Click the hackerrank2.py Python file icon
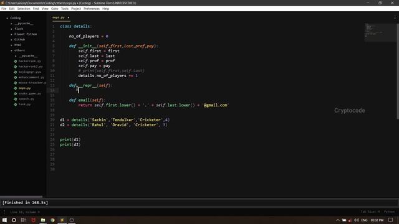The height and width of the screenshot is (224, 399). coord(15,67)
